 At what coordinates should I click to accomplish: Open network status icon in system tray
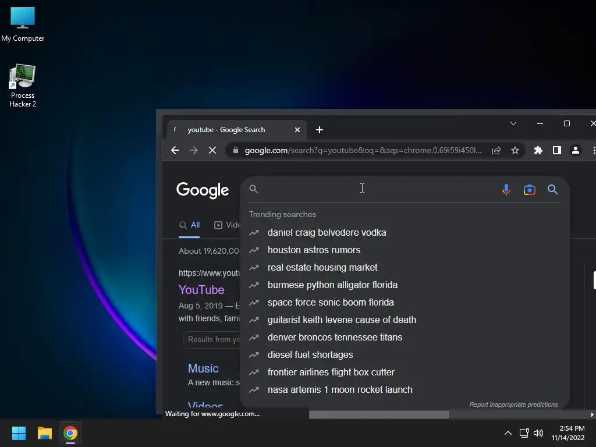(524, 433)
